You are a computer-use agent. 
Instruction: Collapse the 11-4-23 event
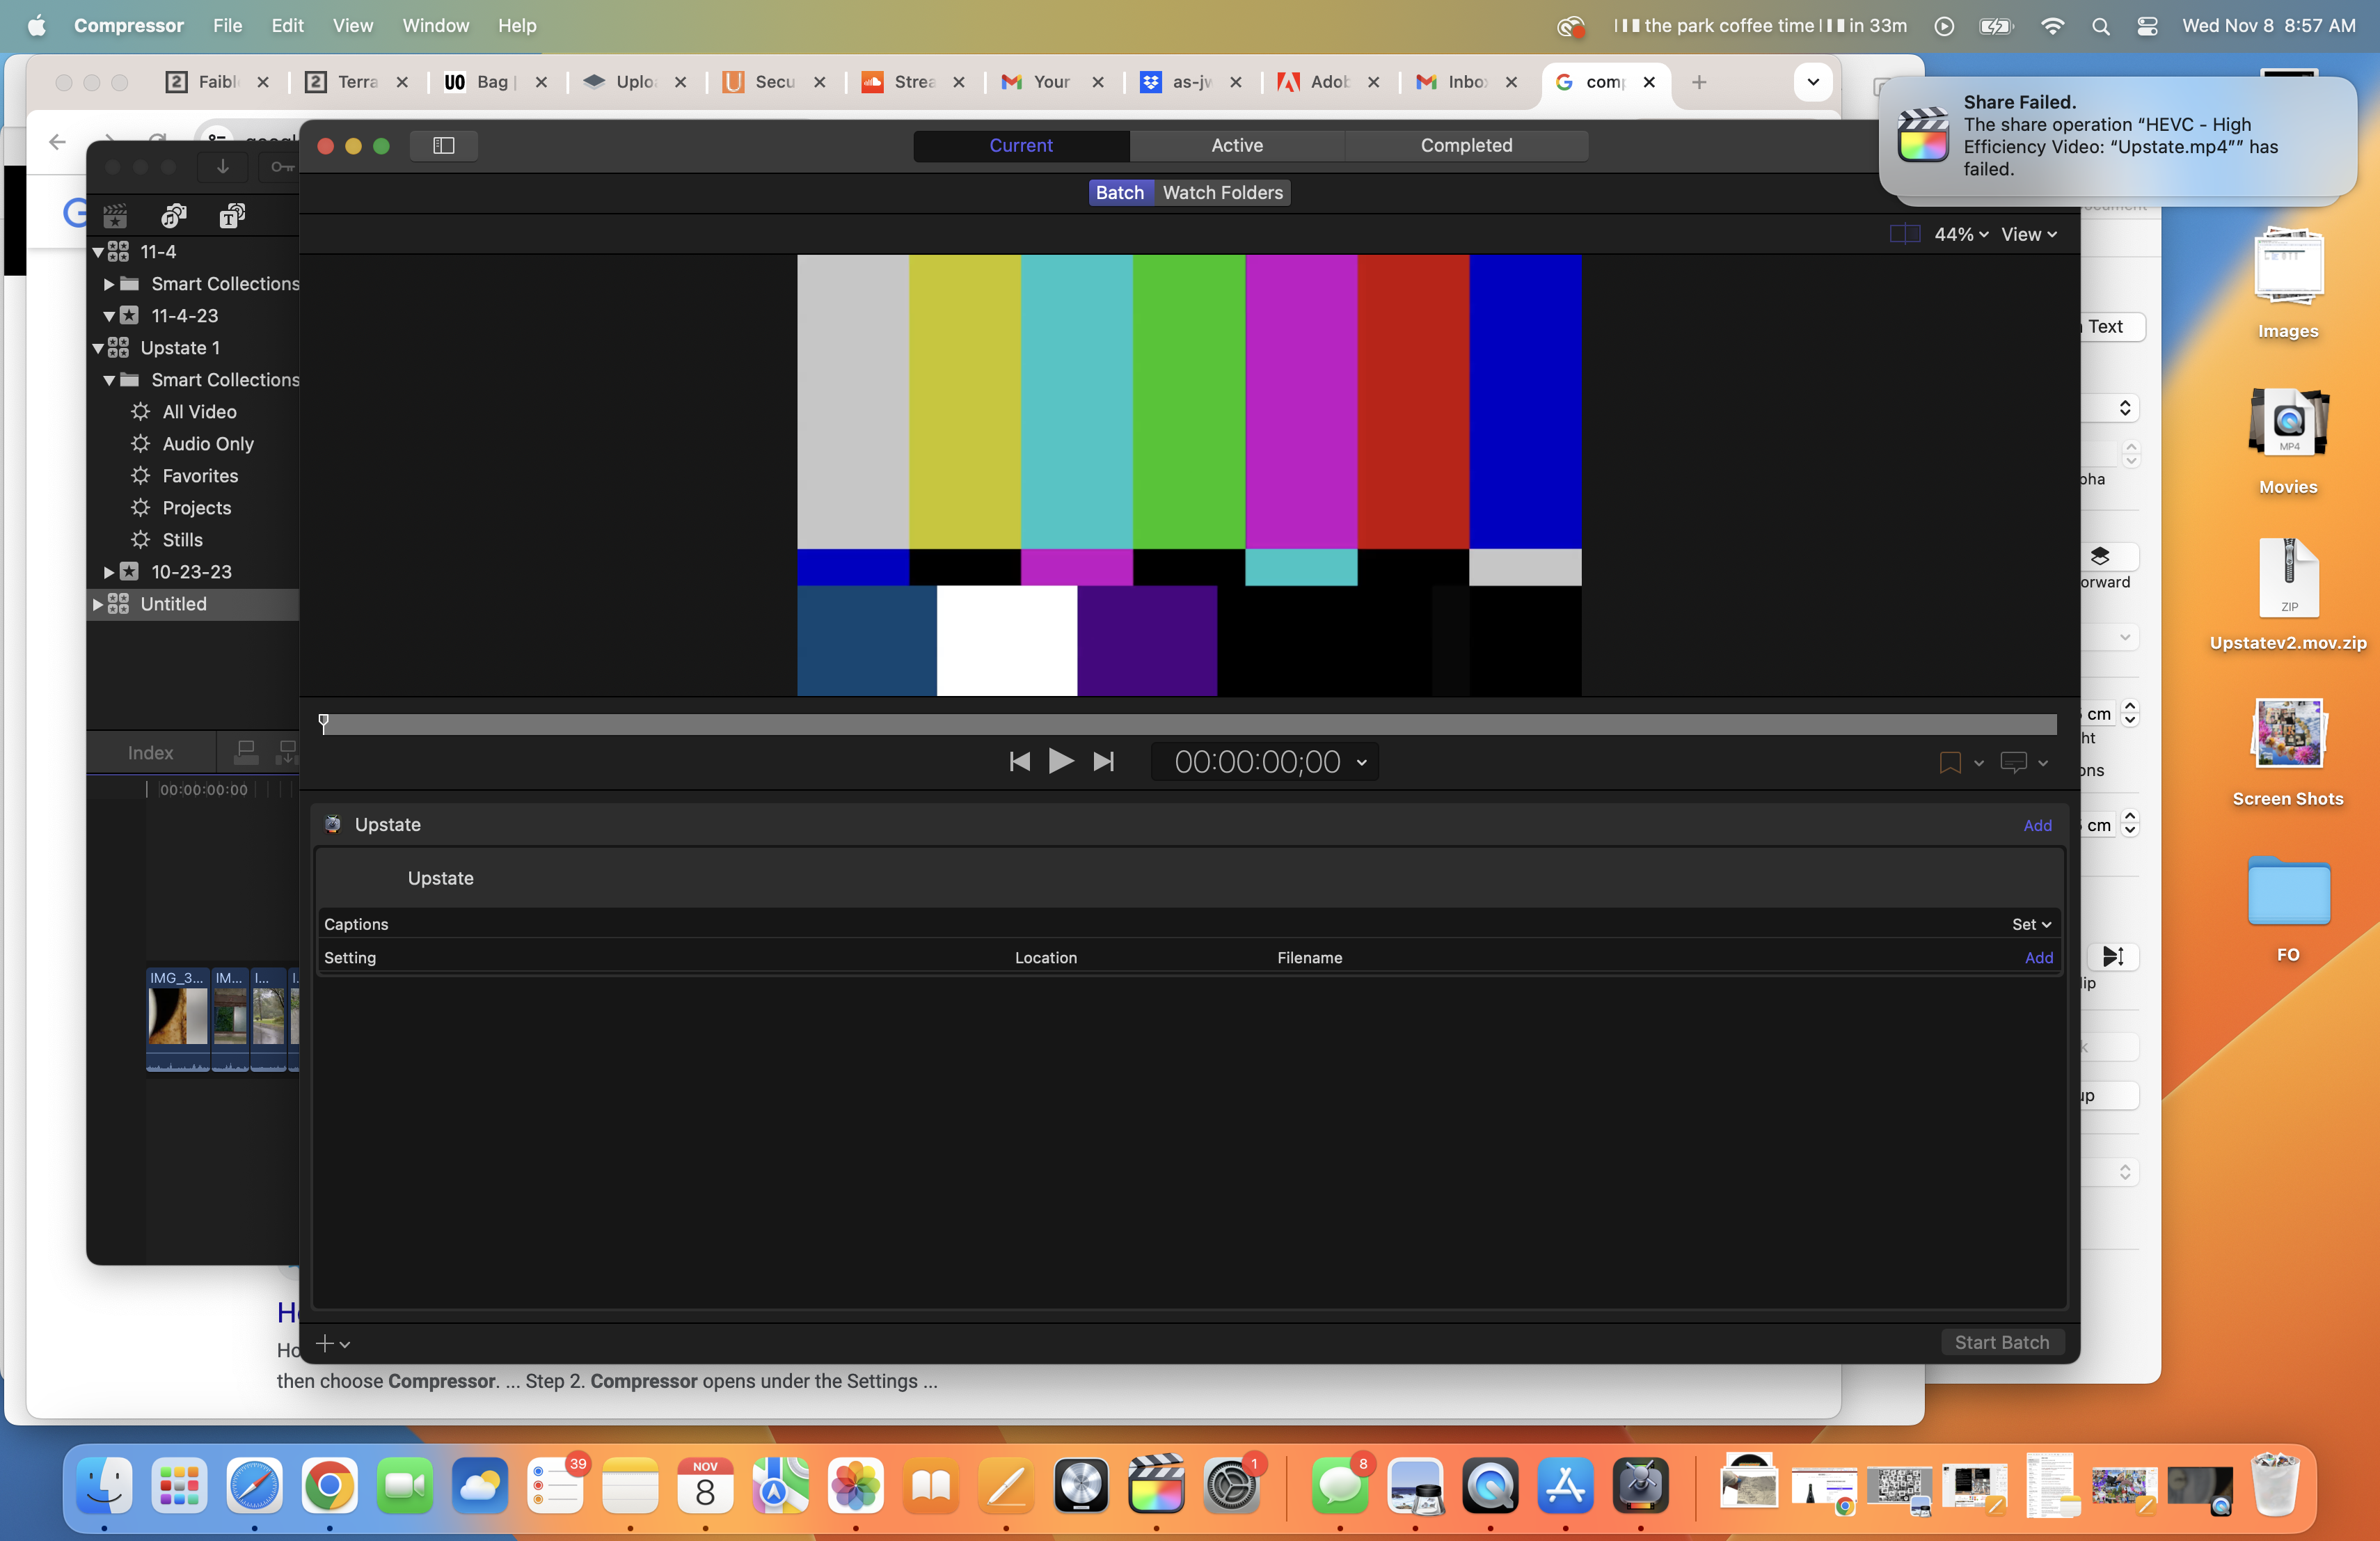point(109,316)
